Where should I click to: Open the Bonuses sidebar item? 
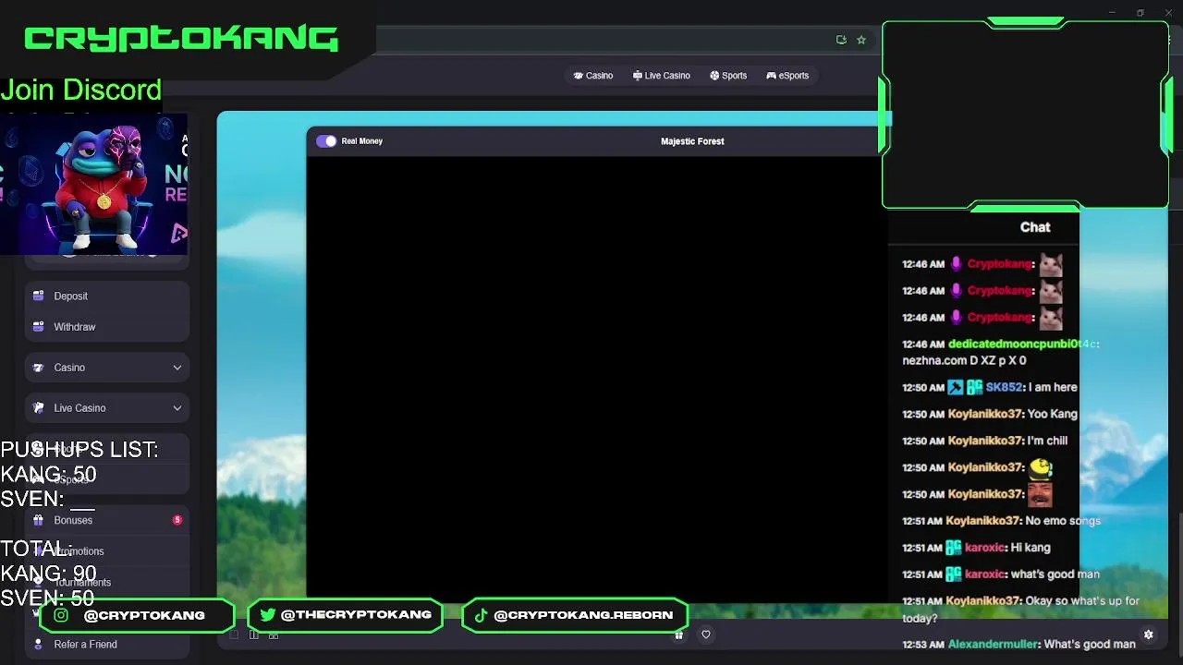click(107, 520)
